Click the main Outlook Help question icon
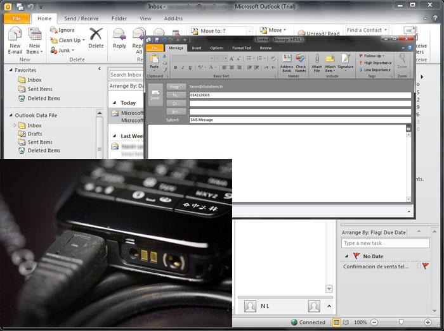 pyautogui.click(x=435, y=18)
